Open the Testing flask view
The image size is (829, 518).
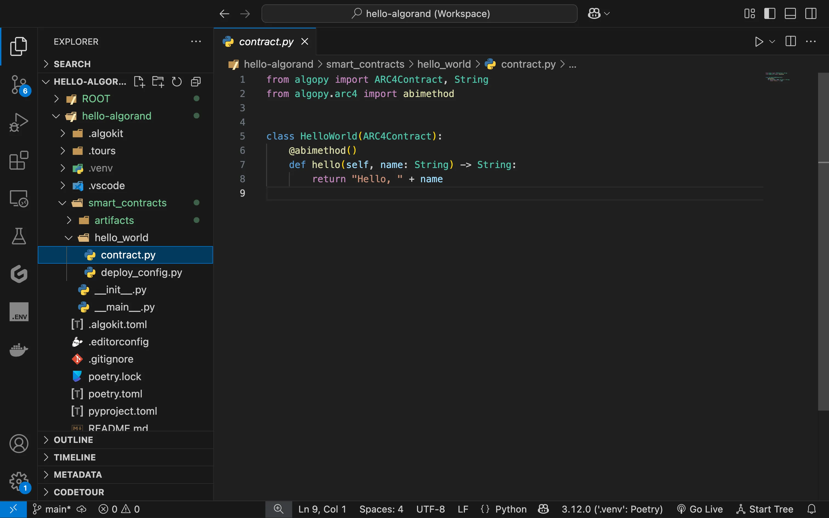[x=18, y=236]
